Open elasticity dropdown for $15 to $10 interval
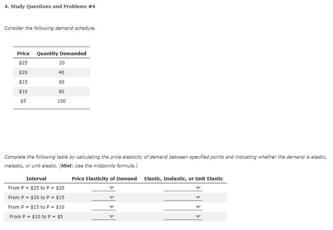 (x=111, y=207)
